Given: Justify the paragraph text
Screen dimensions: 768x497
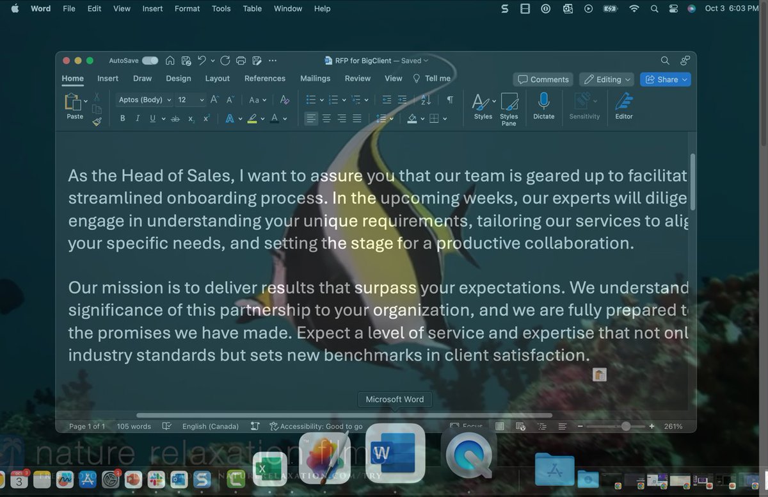Looking at the screenshot, I should (x=357, y=118).
